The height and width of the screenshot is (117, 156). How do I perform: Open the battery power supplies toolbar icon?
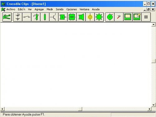click(x=18, y=17)
